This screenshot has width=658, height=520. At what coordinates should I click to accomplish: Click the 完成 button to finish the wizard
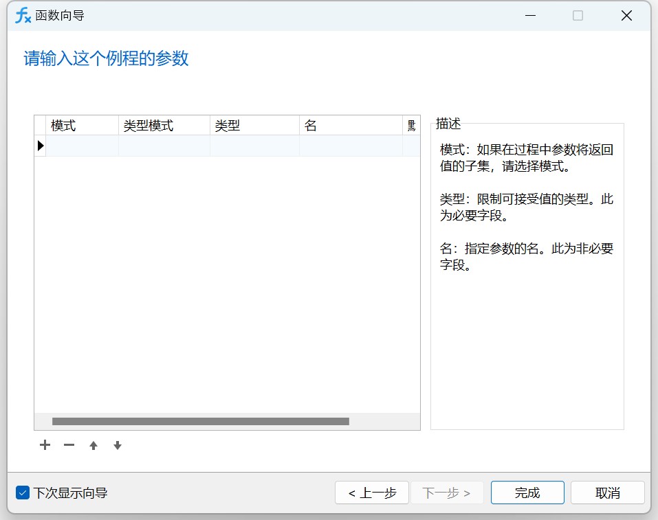click(527, 492)
